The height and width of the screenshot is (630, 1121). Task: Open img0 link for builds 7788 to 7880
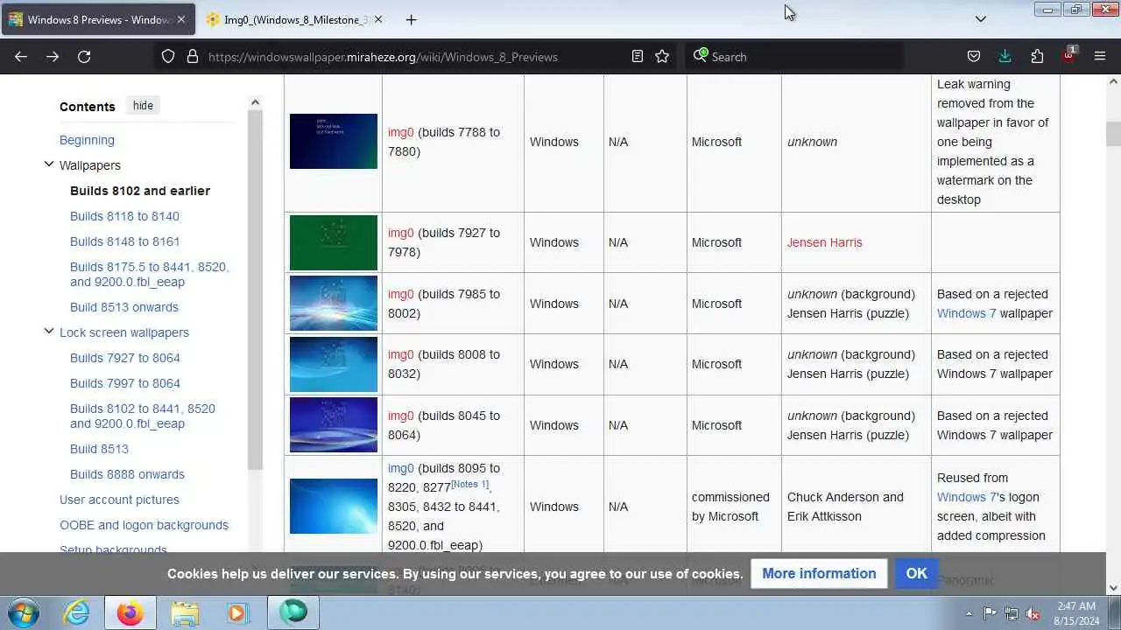point(400,132)
